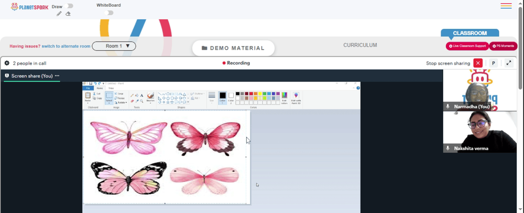Pick the yellow swatch in Paint palette
Screen dimensions: 524x213
point(260,93)
